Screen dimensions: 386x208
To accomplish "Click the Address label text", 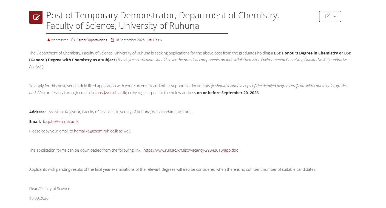I will point(38,112).
